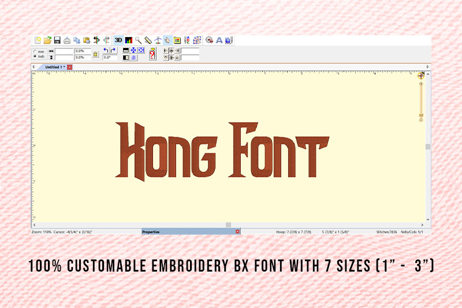Switch to the Untitled 1 tab

[54, 67]
